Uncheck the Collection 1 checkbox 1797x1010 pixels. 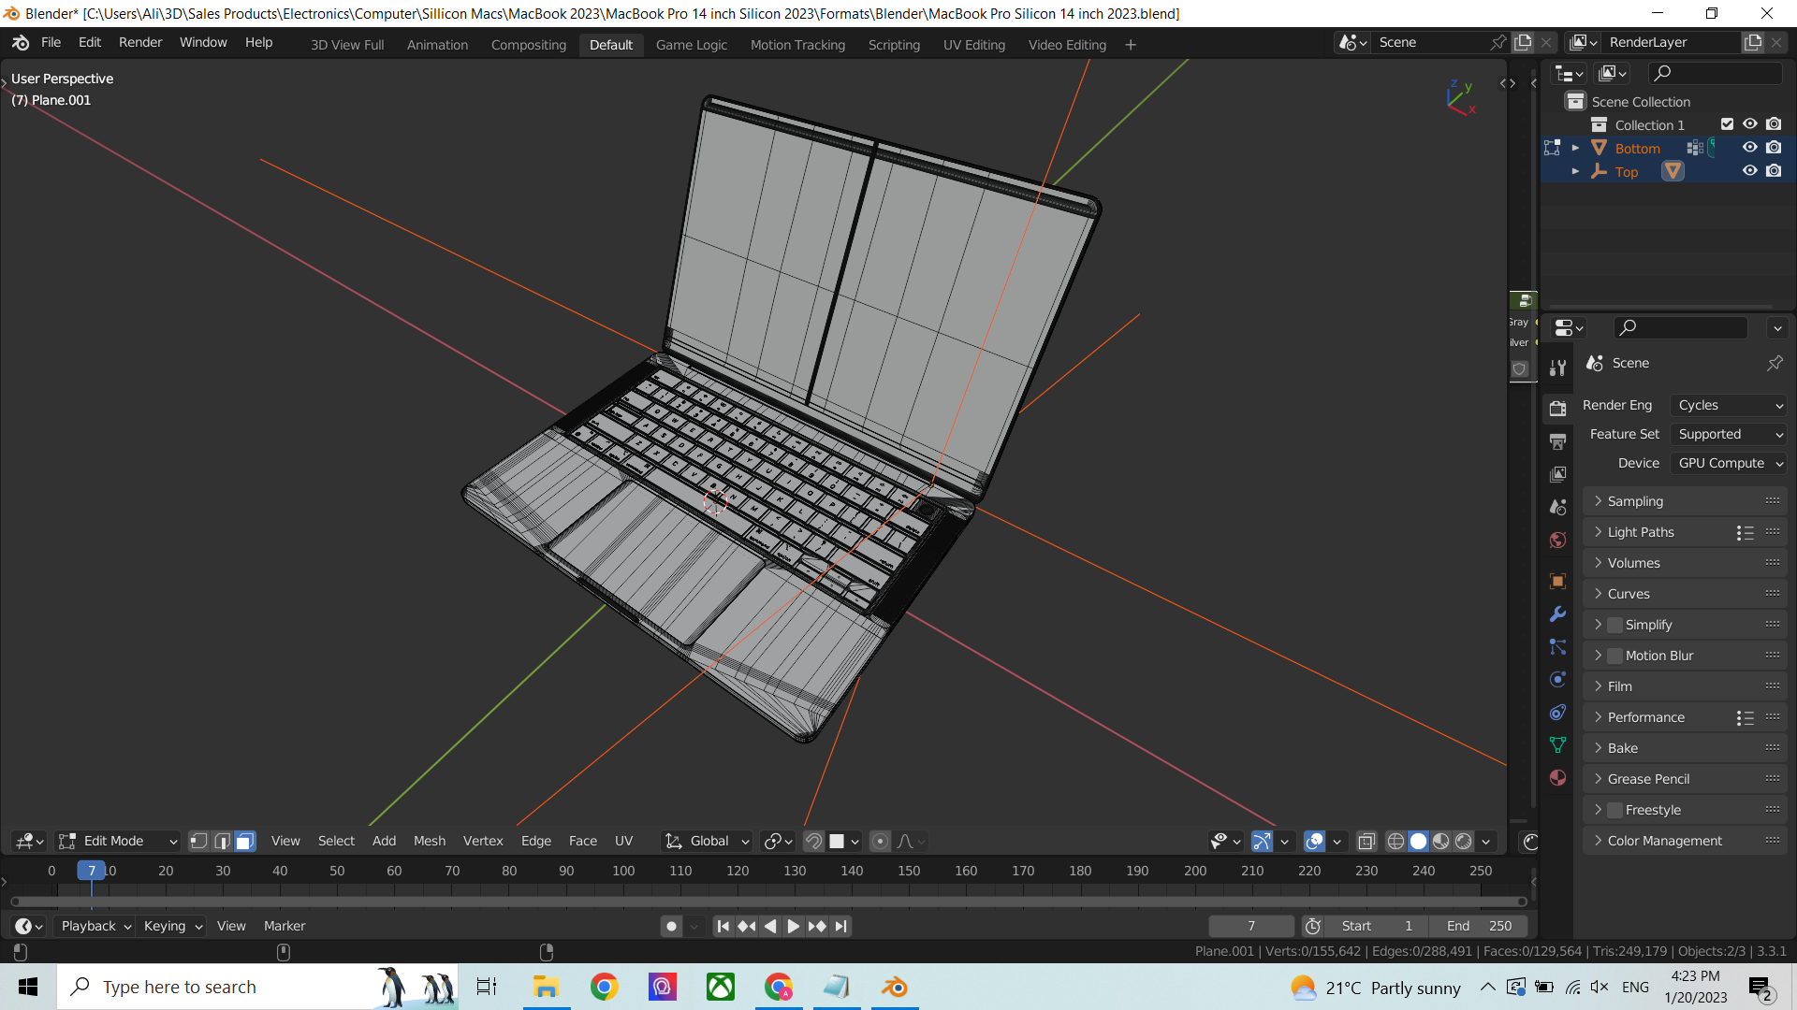click(1727, 123)
